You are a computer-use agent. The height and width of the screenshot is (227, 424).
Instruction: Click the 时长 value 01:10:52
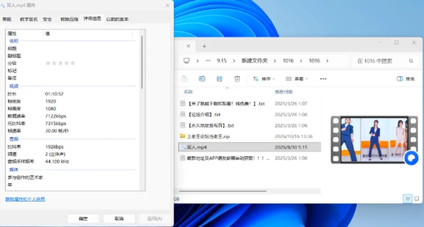54,94
